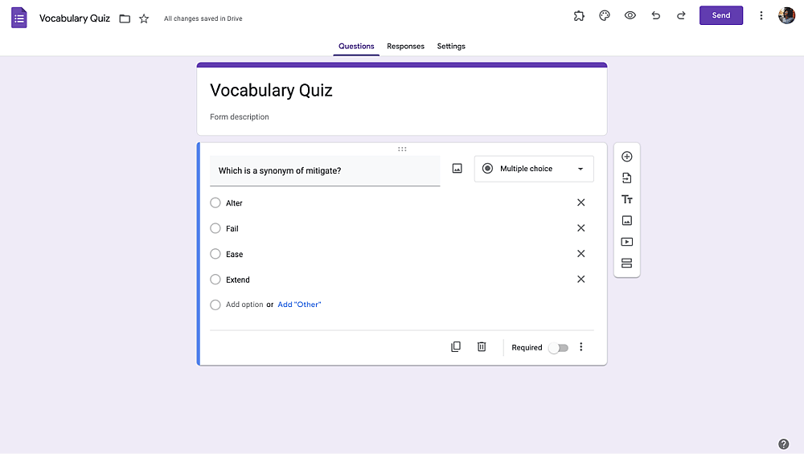
Task: Undo the last change
Action: click(656, 15)
